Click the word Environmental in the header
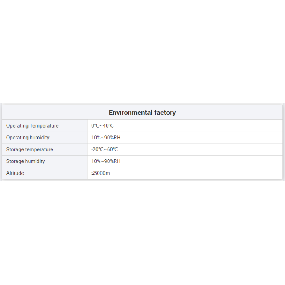285x285 pixels. [x=130, y=113]
